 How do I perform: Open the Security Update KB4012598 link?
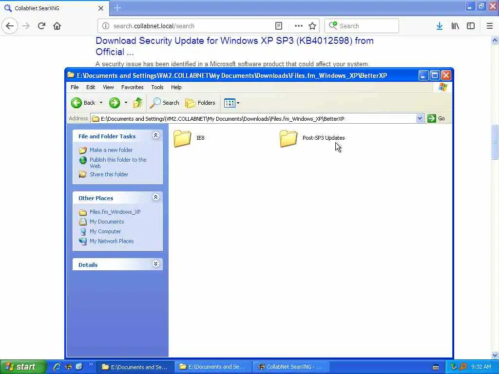pyautogui.click(x=234, y=46)
